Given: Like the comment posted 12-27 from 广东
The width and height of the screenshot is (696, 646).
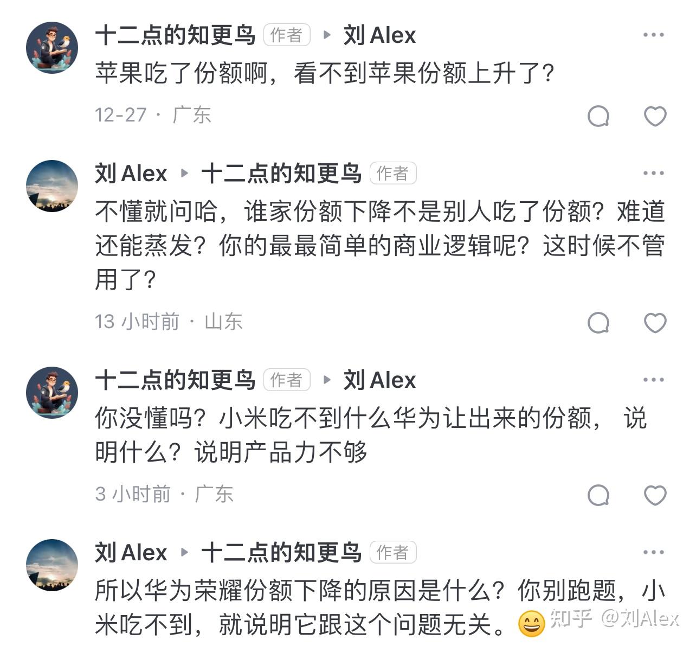Looking at the screenshot, I should 655,116.
